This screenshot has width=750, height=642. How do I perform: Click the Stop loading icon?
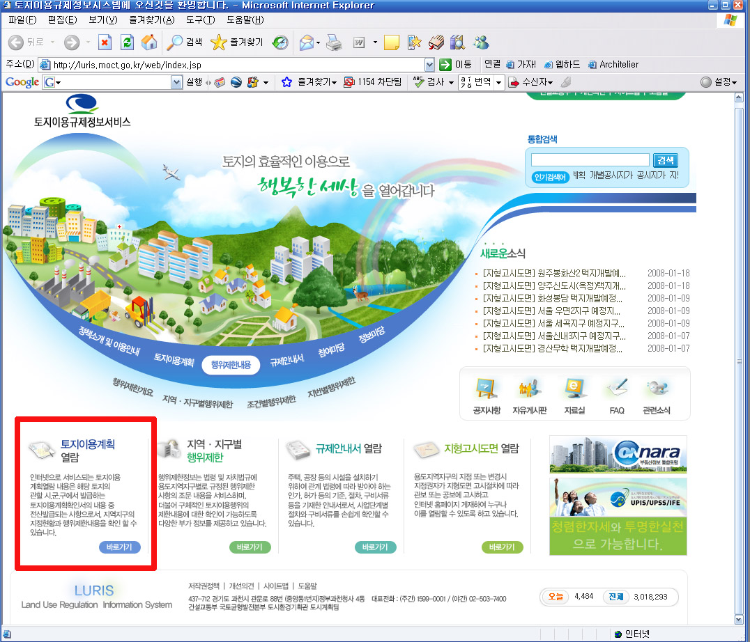tap(105, 42)
